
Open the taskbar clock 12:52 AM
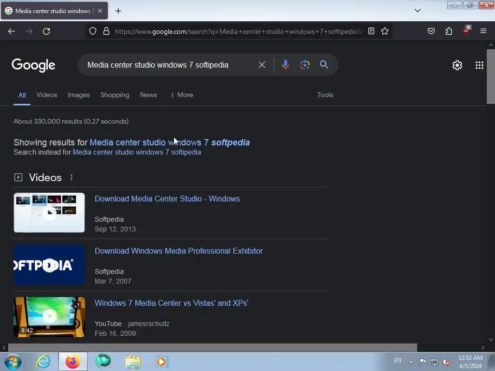pos(470,362)
